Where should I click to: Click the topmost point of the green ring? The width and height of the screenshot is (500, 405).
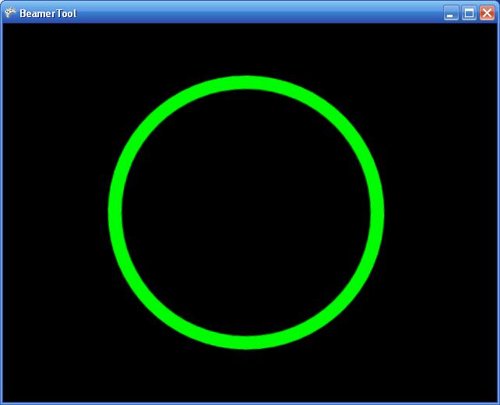(x=246, y=83)
